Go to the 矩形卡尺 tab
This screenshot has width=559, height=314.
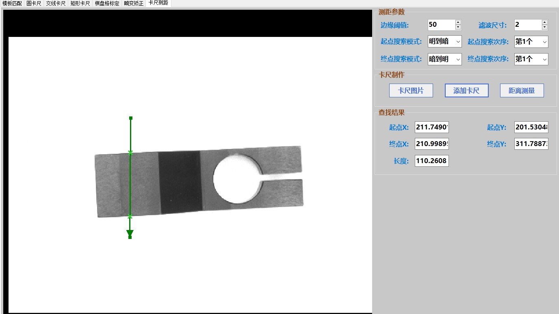coord(80,3)
